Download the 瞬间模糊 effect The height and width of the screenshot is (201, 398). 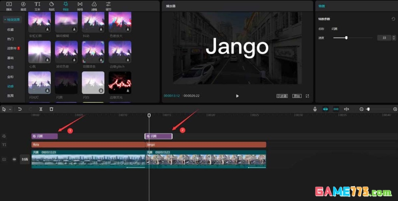[x=74, y=29]
